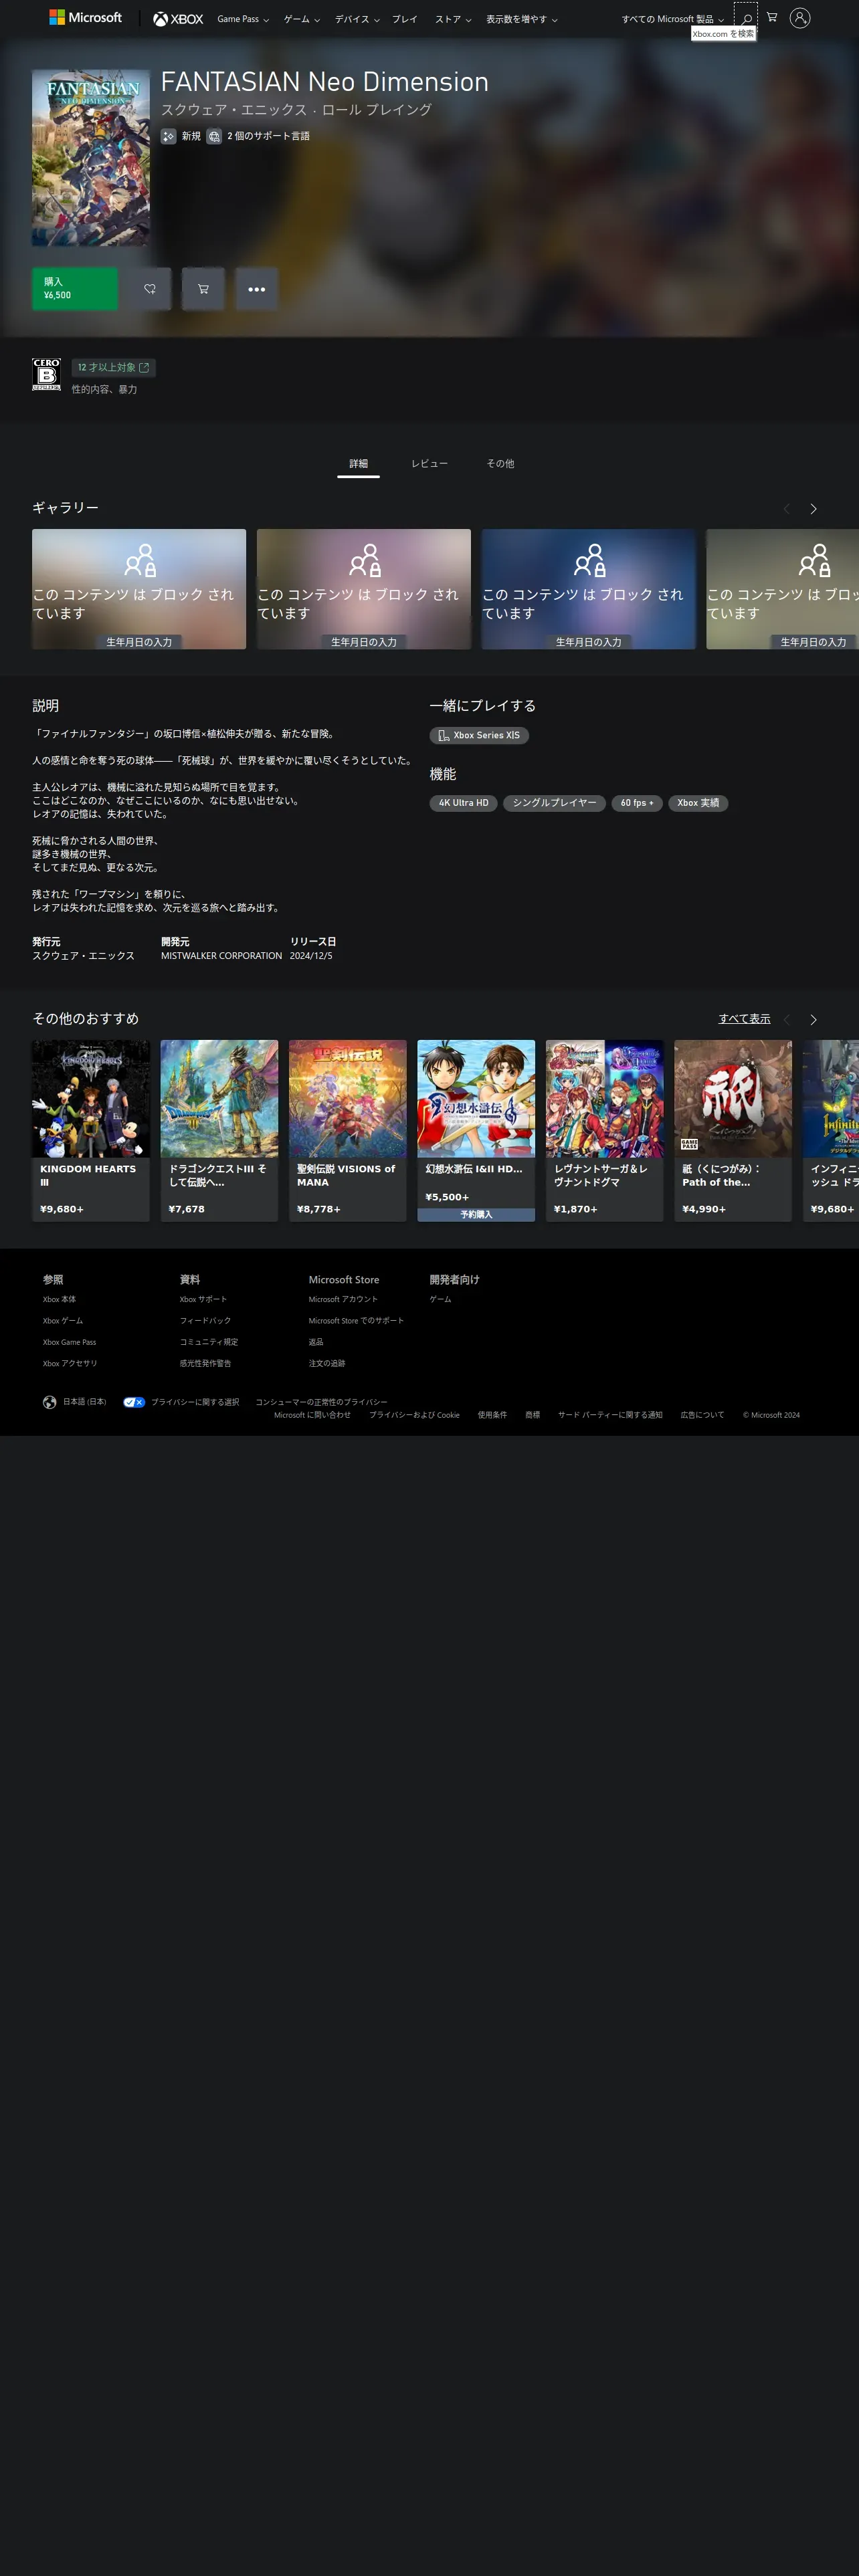Add FANTASIAN to wishlist heart button

click(150, 289)
